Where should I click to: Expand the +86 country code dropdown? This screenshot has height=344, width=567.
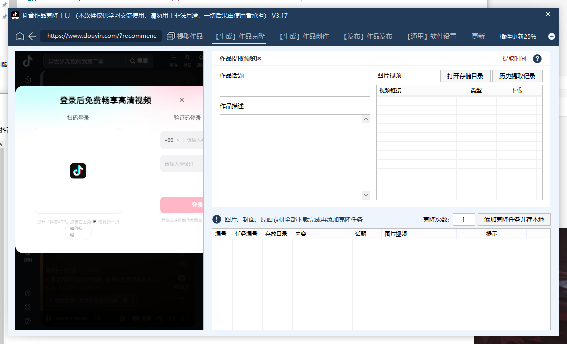click(x=172, y=140)
